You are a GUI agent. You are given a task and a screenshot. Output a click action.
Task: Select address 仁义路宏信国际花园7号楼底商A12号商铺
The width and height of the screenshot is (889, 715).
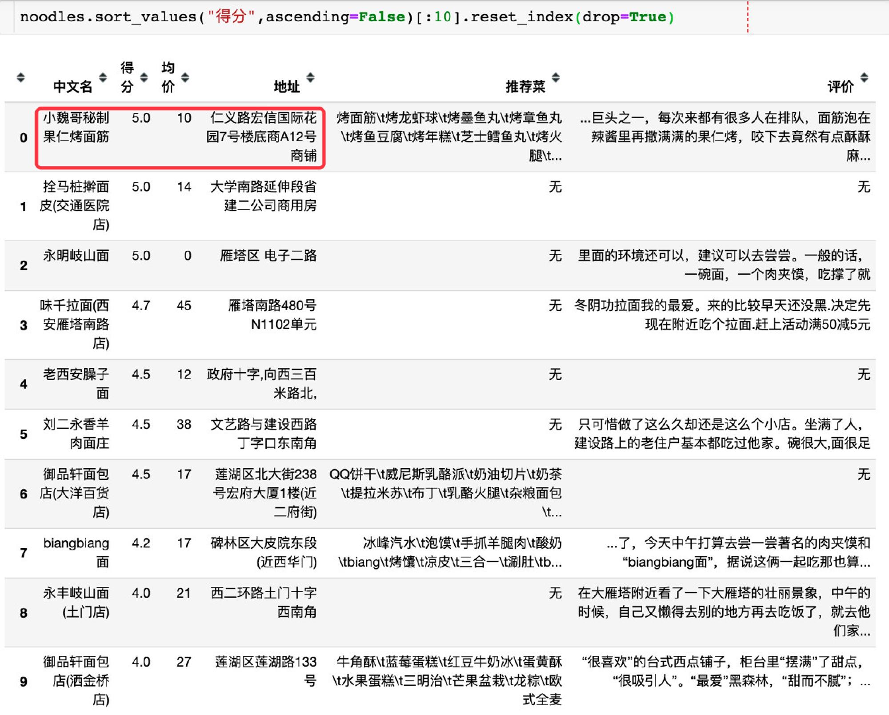pyautogui.click(x=261, y=137)
